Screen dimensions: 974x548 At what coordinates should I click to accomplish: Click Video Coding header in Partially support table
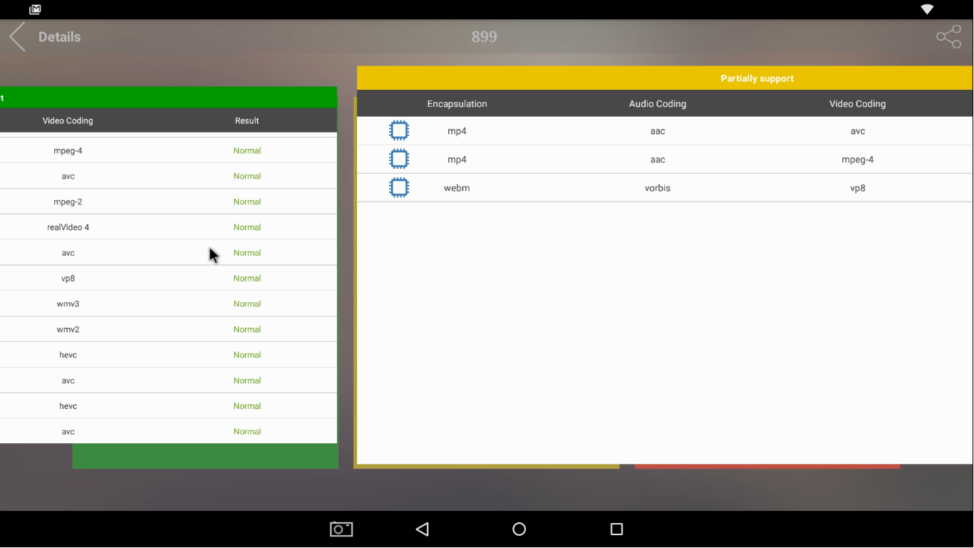(x=857, y=104)
